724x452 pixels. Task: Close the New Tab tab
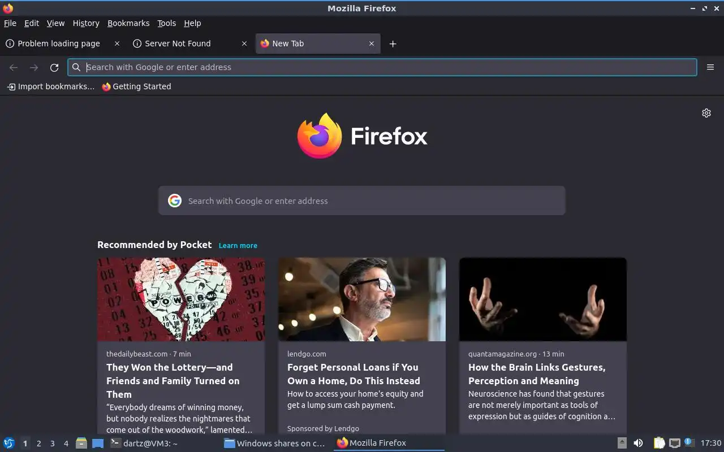pyautogui.click(x=372, y=44)
